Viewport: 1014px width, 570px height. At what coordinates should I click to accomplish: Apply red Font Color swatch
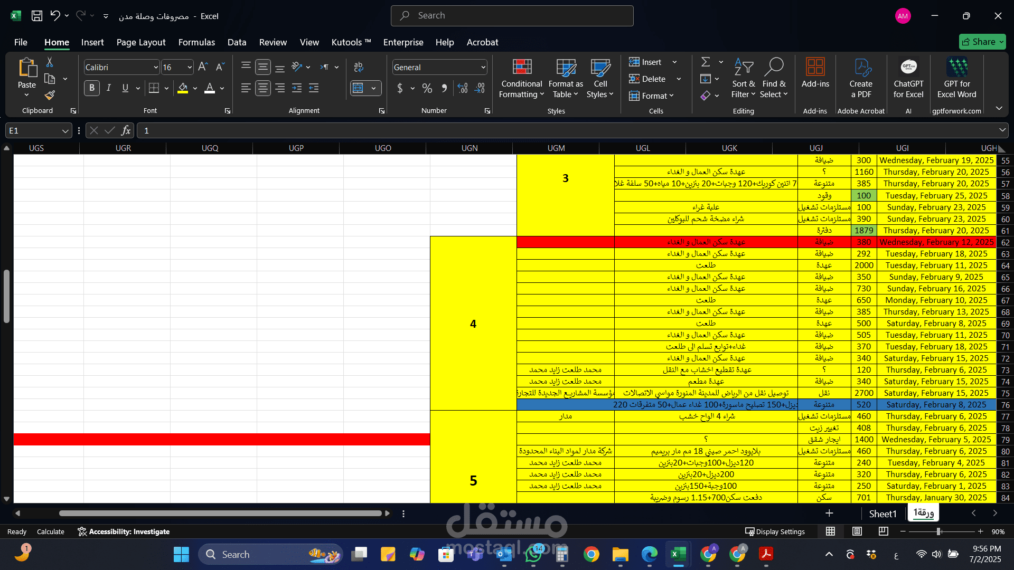pyautogui.click(x=210, y=88)
